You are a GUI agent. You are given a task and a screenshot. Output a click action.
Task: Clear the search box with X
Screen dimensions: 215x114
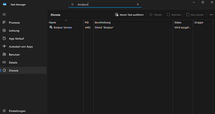click(x=138, y=4)
